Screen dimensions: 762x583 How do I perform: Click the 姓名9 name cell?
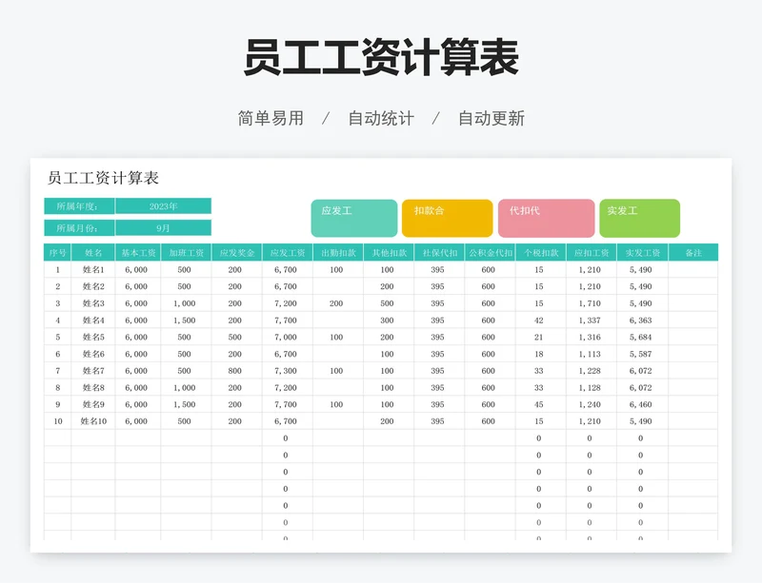click(93, 404)
